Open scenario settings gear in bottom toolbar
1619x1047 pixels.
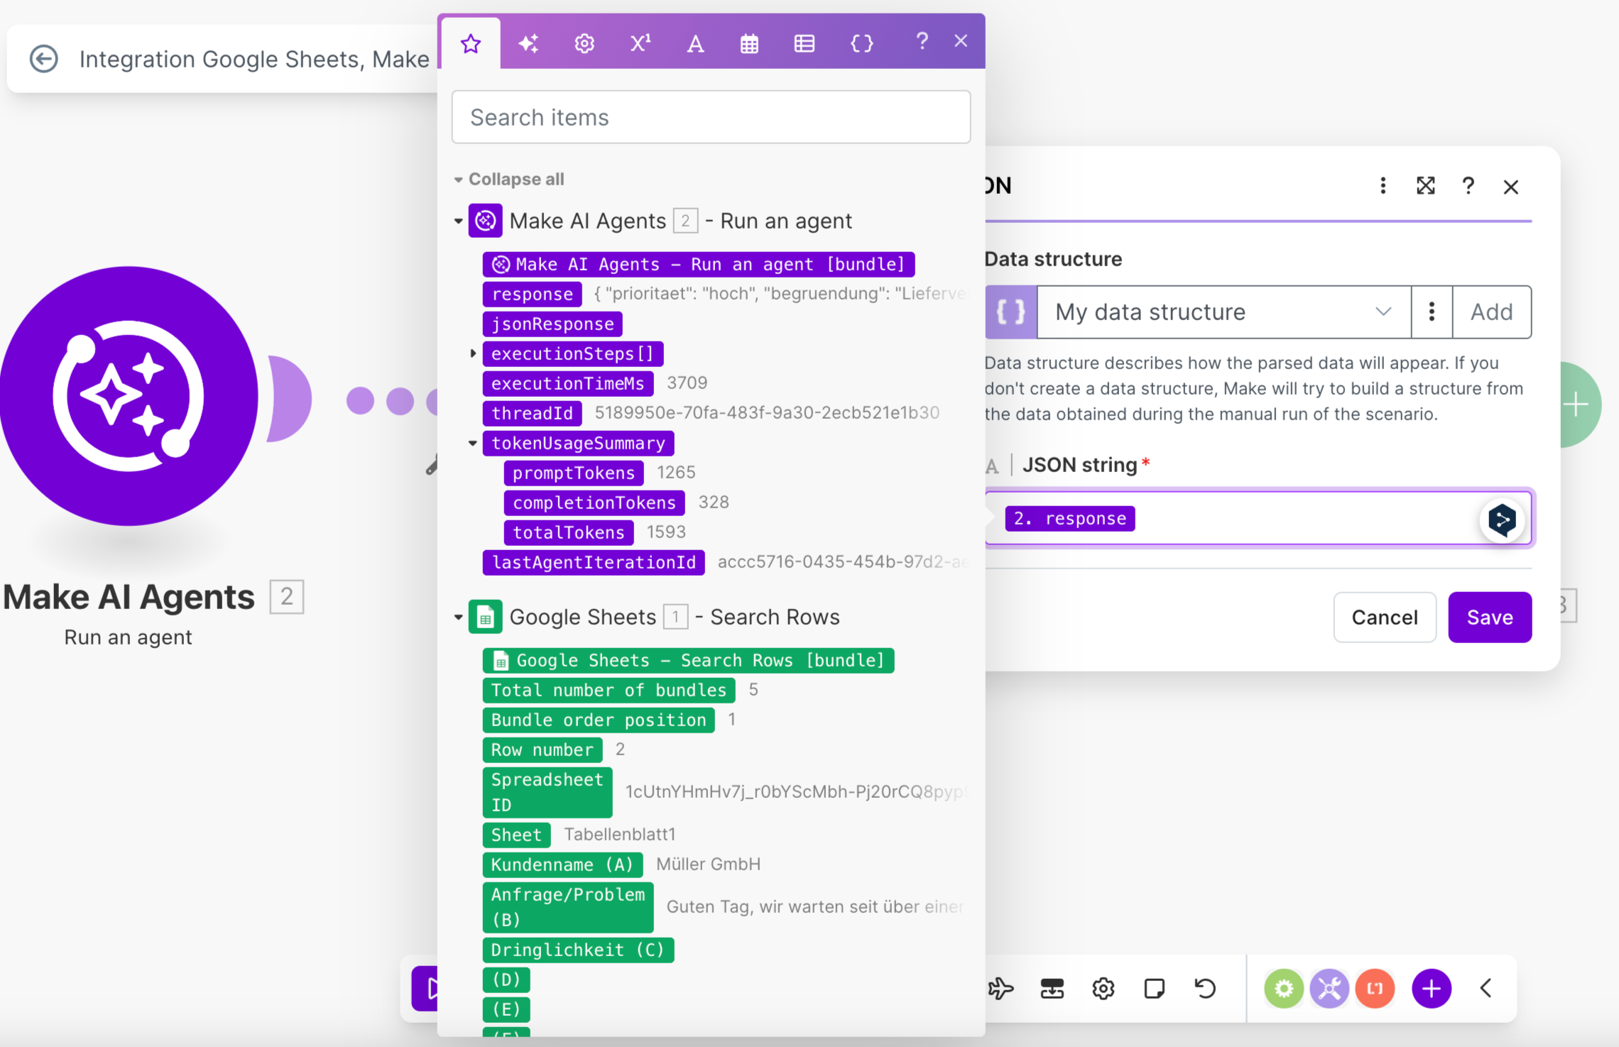click(x=1103, y=988)
